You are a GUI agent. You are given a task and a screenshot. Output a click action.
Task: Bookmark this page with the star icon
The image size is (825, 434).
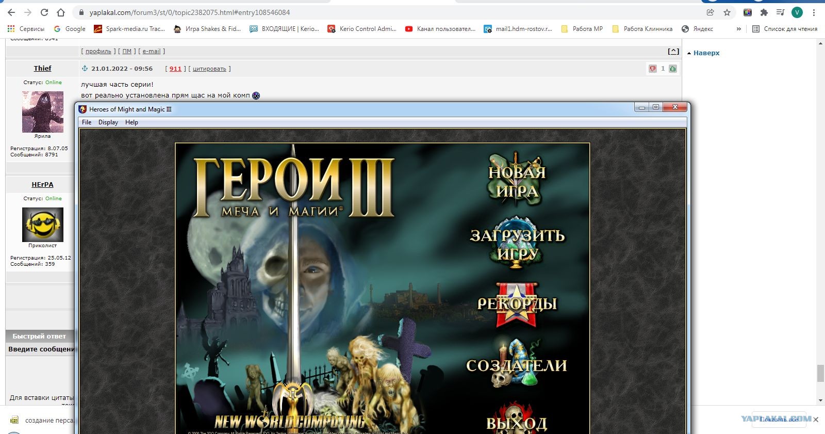pyautogui.click(x=727, y=12)
